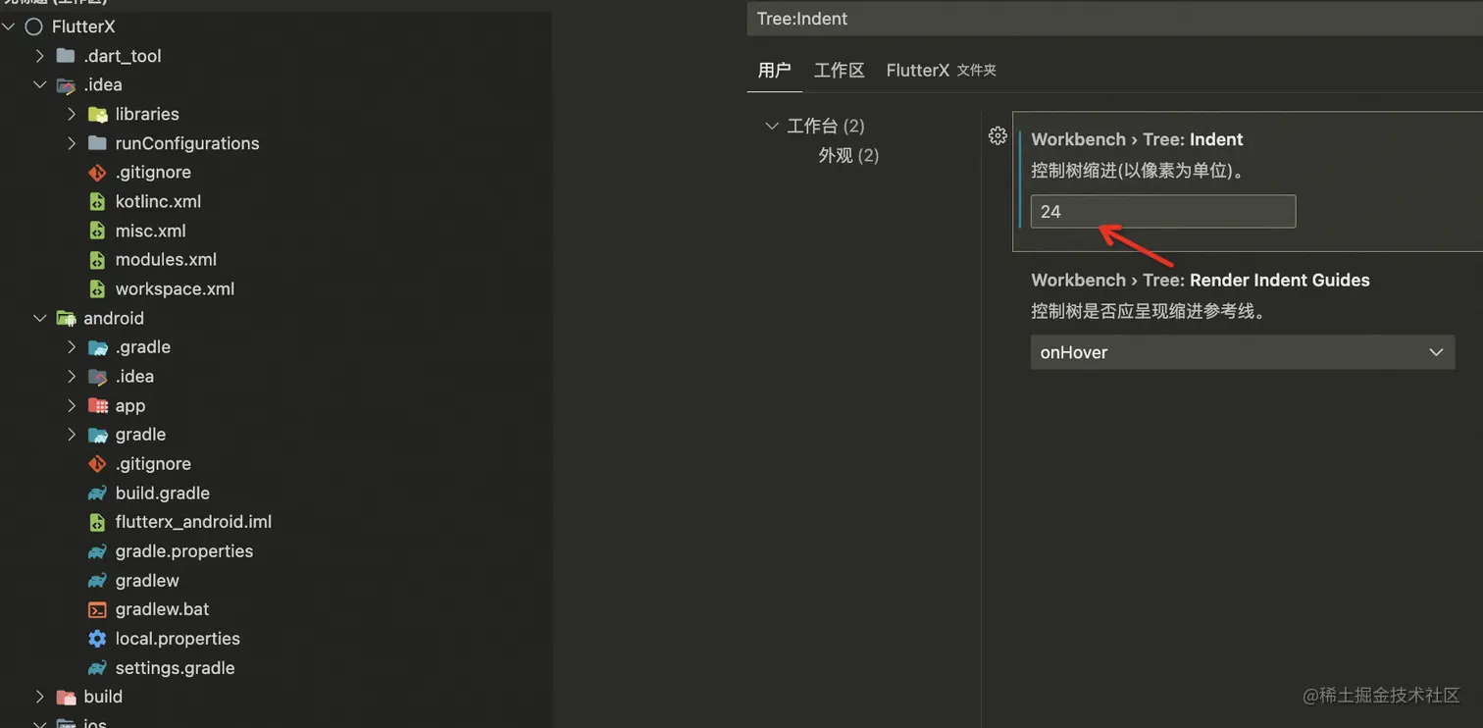Open the gear menu for Tree: Indent setting

point(997,136)
